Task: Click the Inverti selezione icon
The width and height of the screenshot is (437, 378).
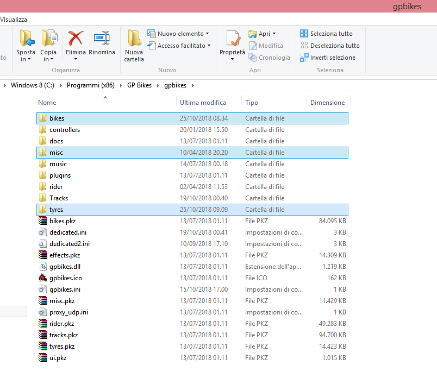Action: (304, 58)
